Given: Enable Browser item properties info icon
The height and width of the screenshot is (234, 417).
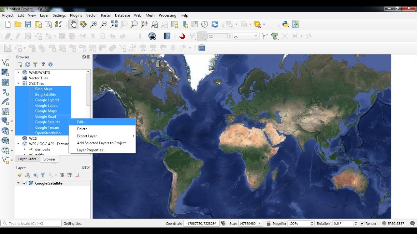Looking at the screenshot, I should click(x=50, y=65).
